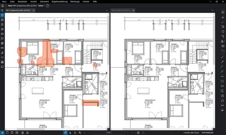Click the page number field 1 von 1
This screenshot has height=135, width=226.
(x=108, y=133)
